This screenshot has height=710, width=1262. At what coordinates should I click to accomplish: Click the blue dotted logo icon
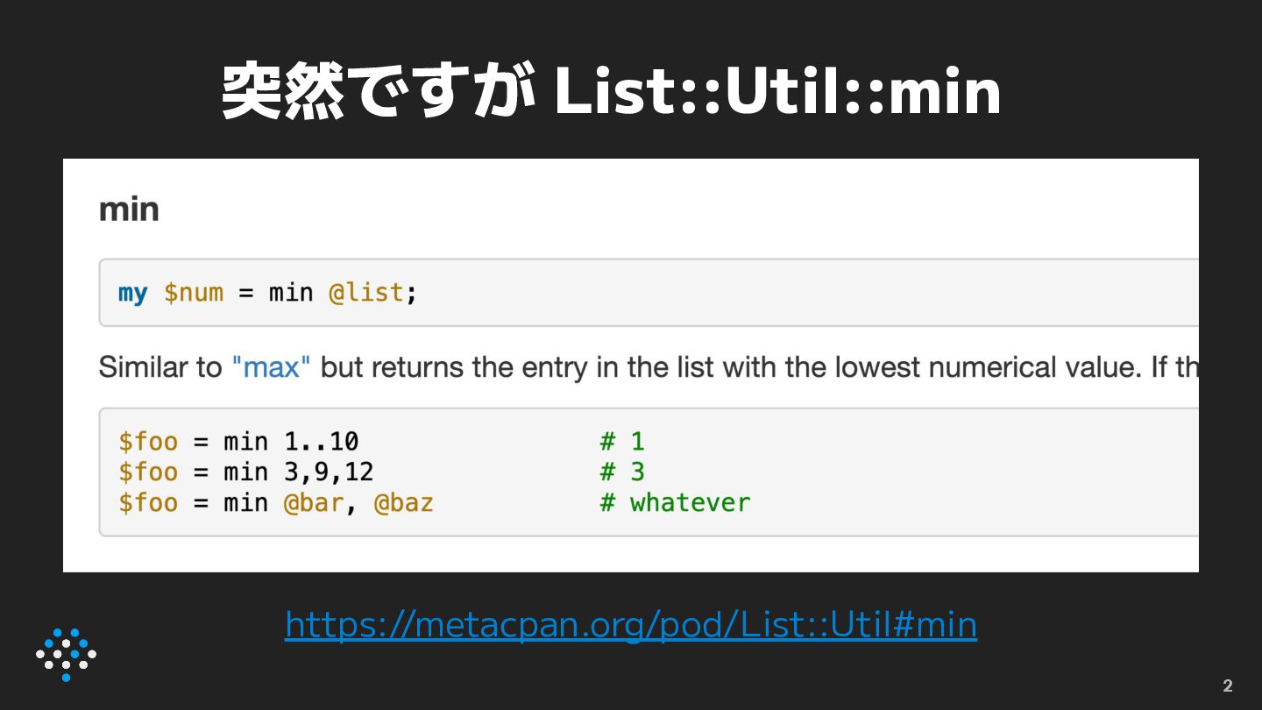(66, 655)
